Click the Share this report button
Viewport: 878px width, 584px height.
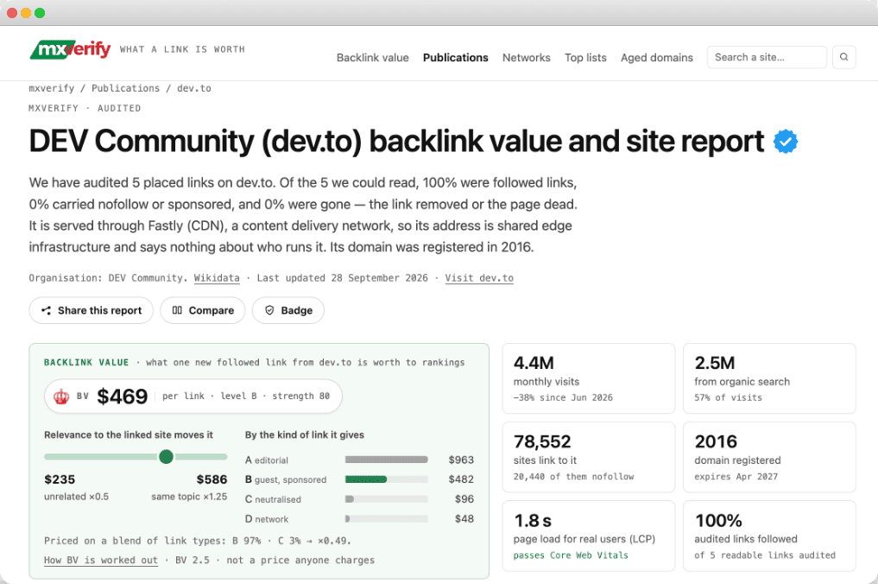[92, 310]
